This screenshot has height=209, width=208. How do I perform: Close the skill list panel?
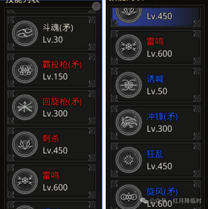(x=96, y=6)
